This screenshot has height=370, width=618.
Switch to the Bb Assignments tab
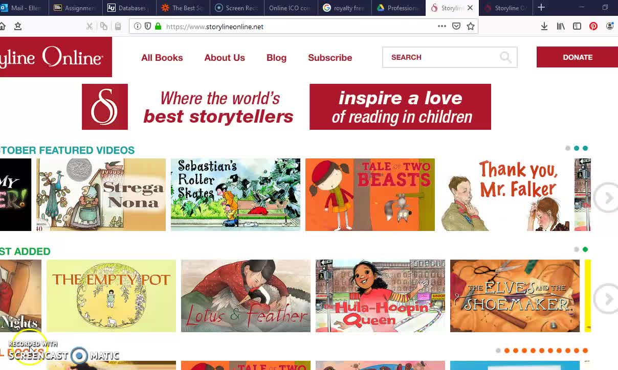[x=75, y=8]
